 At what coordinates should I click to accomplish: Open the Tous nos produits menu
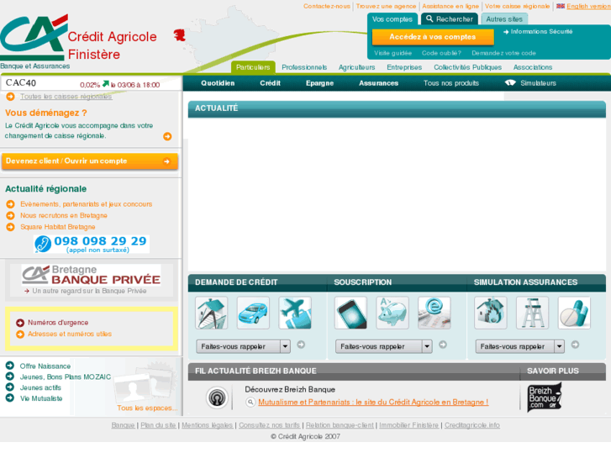pyautogui.click(x=451, y=83)
